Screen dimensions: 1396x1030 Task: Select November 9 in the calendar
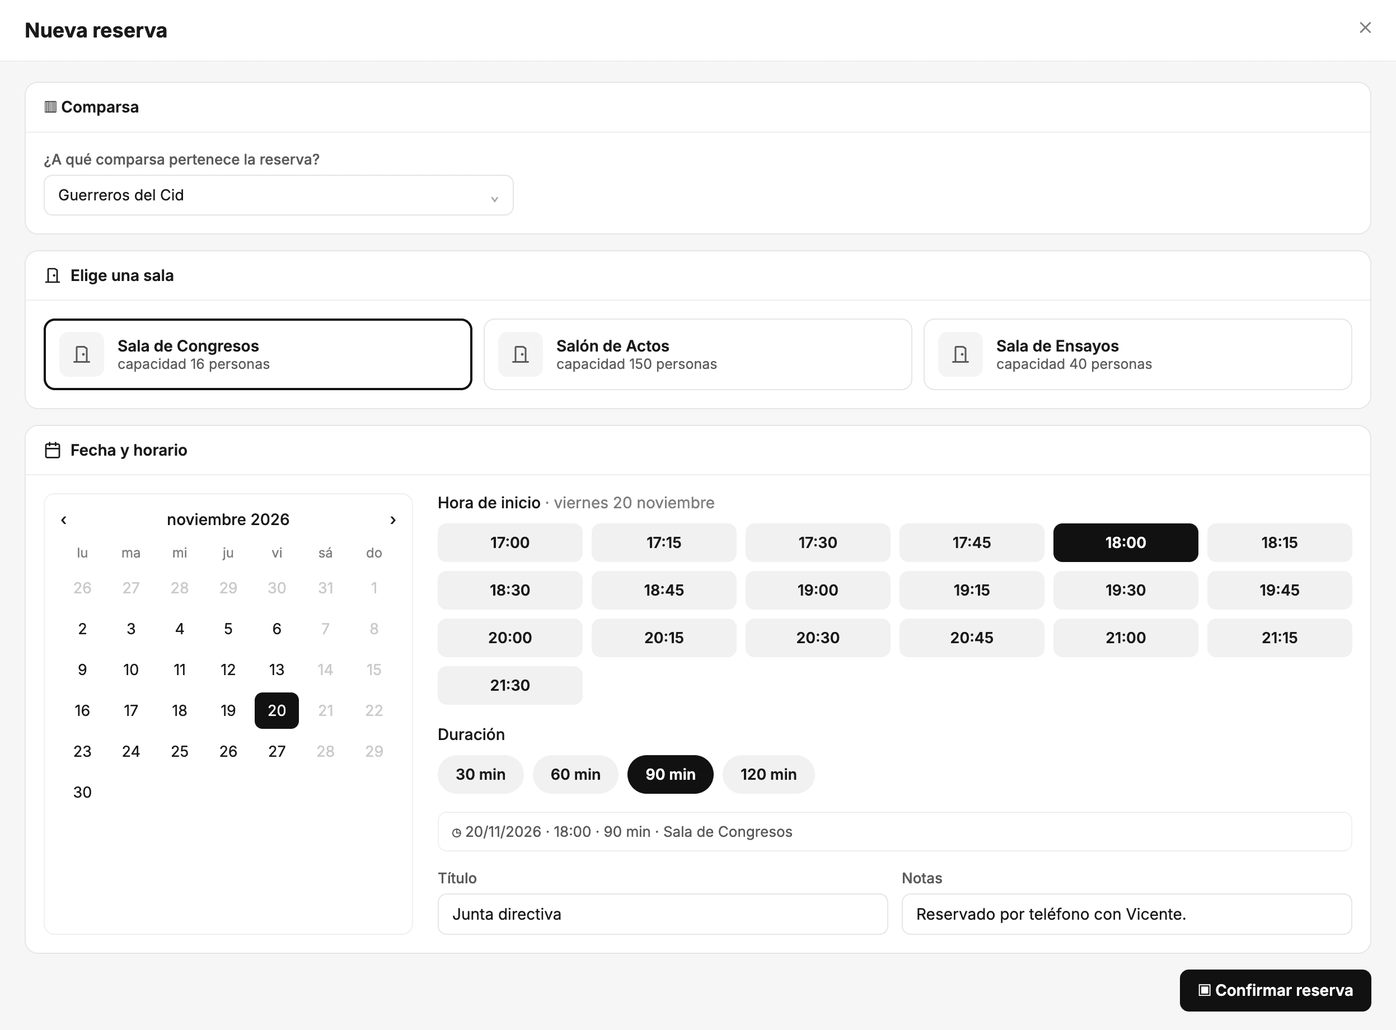coord(82,669)
